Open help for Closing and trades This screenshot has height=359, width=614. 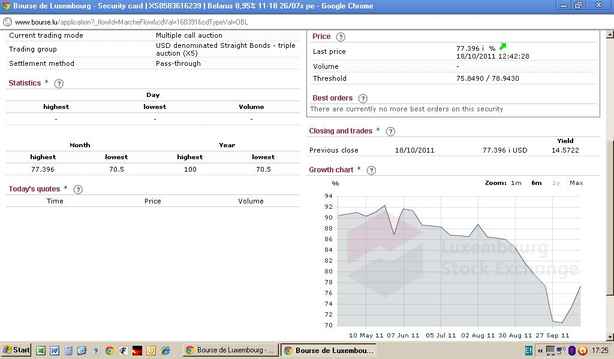pos(390,132)
